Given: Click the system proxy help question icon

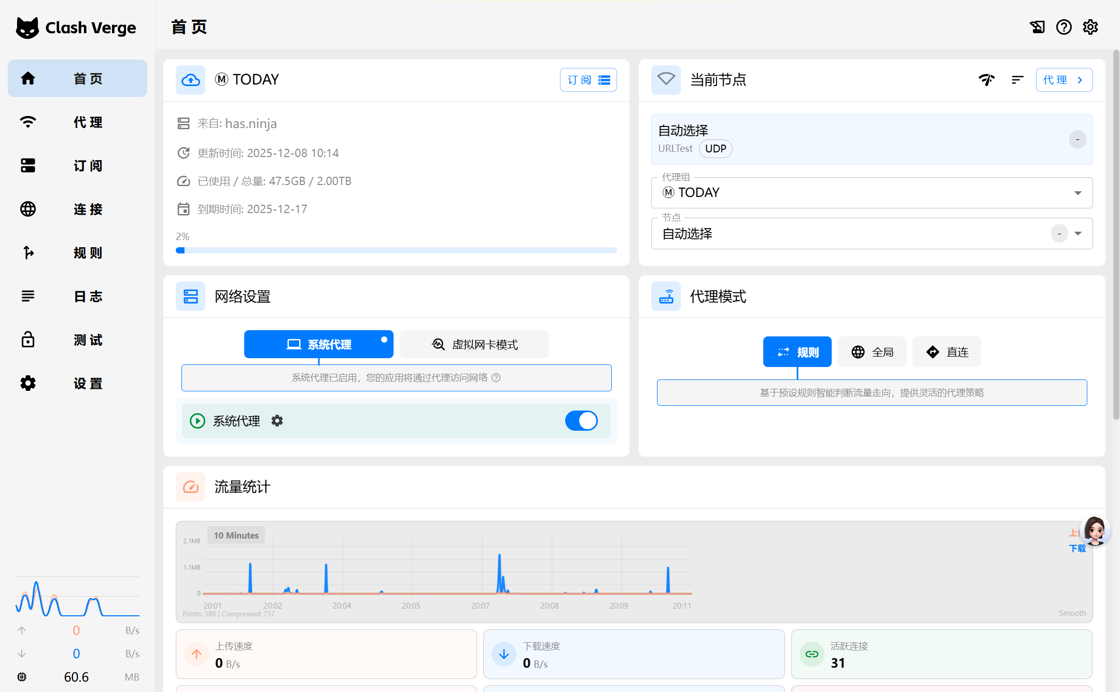Looking at the screenshot, I should [x=496, y=378].
